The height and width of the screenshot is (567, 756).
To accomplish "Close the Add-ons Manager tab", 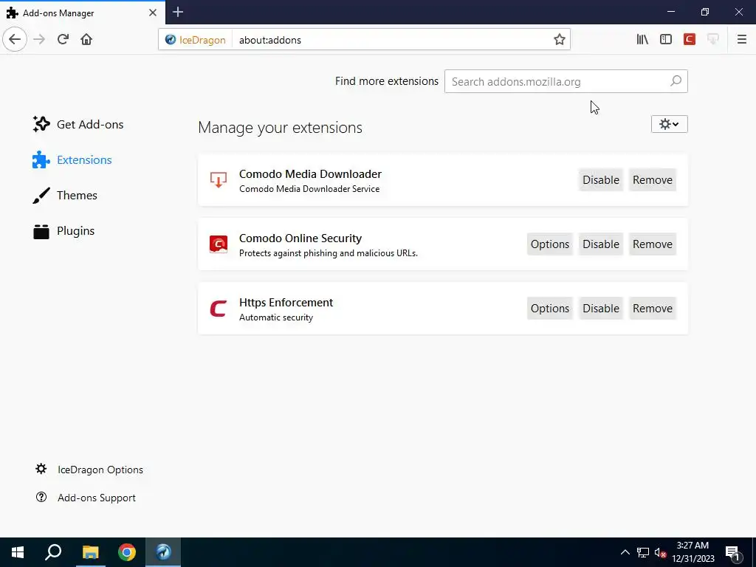I will 152,13.
